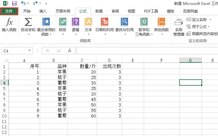Screen dimensions: 218x136
Task: Switch to the Page Layout (页面布局) tab
Action: tap(63, 11)
